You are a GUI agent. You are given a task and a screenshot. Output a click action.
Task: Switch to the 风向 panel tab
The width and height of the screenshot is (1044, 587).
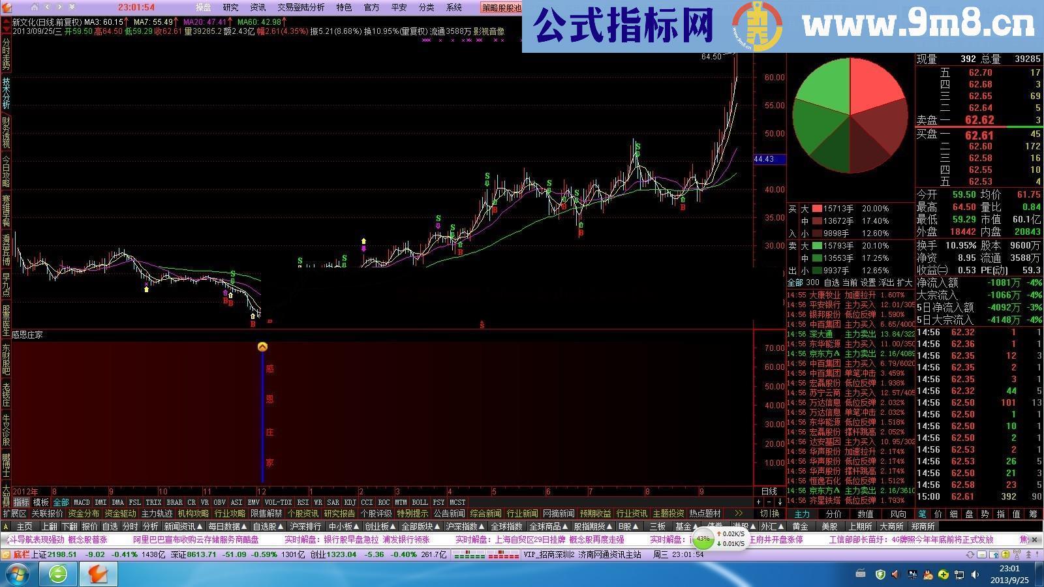898,514
